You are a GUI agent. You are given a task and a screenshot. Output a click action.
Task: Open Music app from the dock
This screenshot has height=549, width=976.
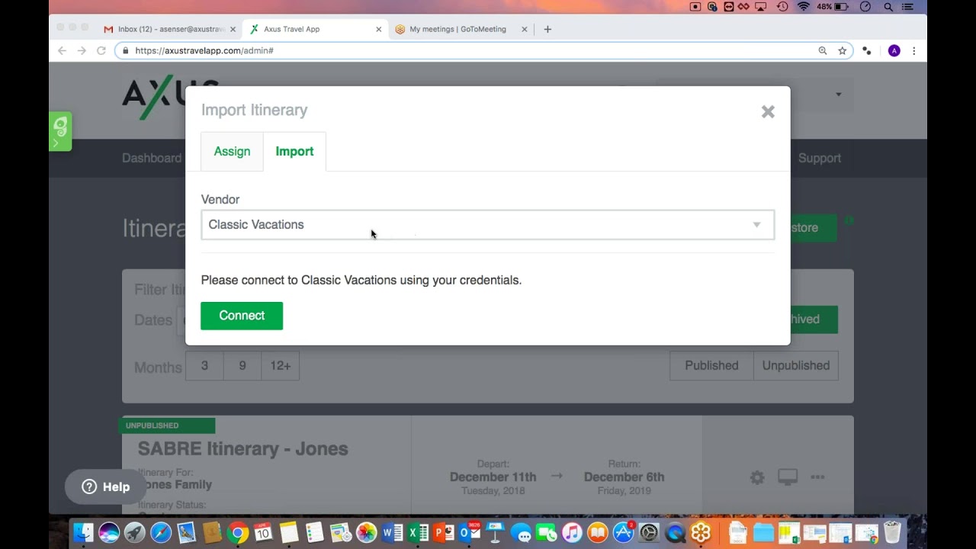572,532
